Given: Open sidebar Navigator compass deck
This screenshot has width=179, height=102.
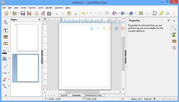Looking at the screenshot, I should 174,48.
